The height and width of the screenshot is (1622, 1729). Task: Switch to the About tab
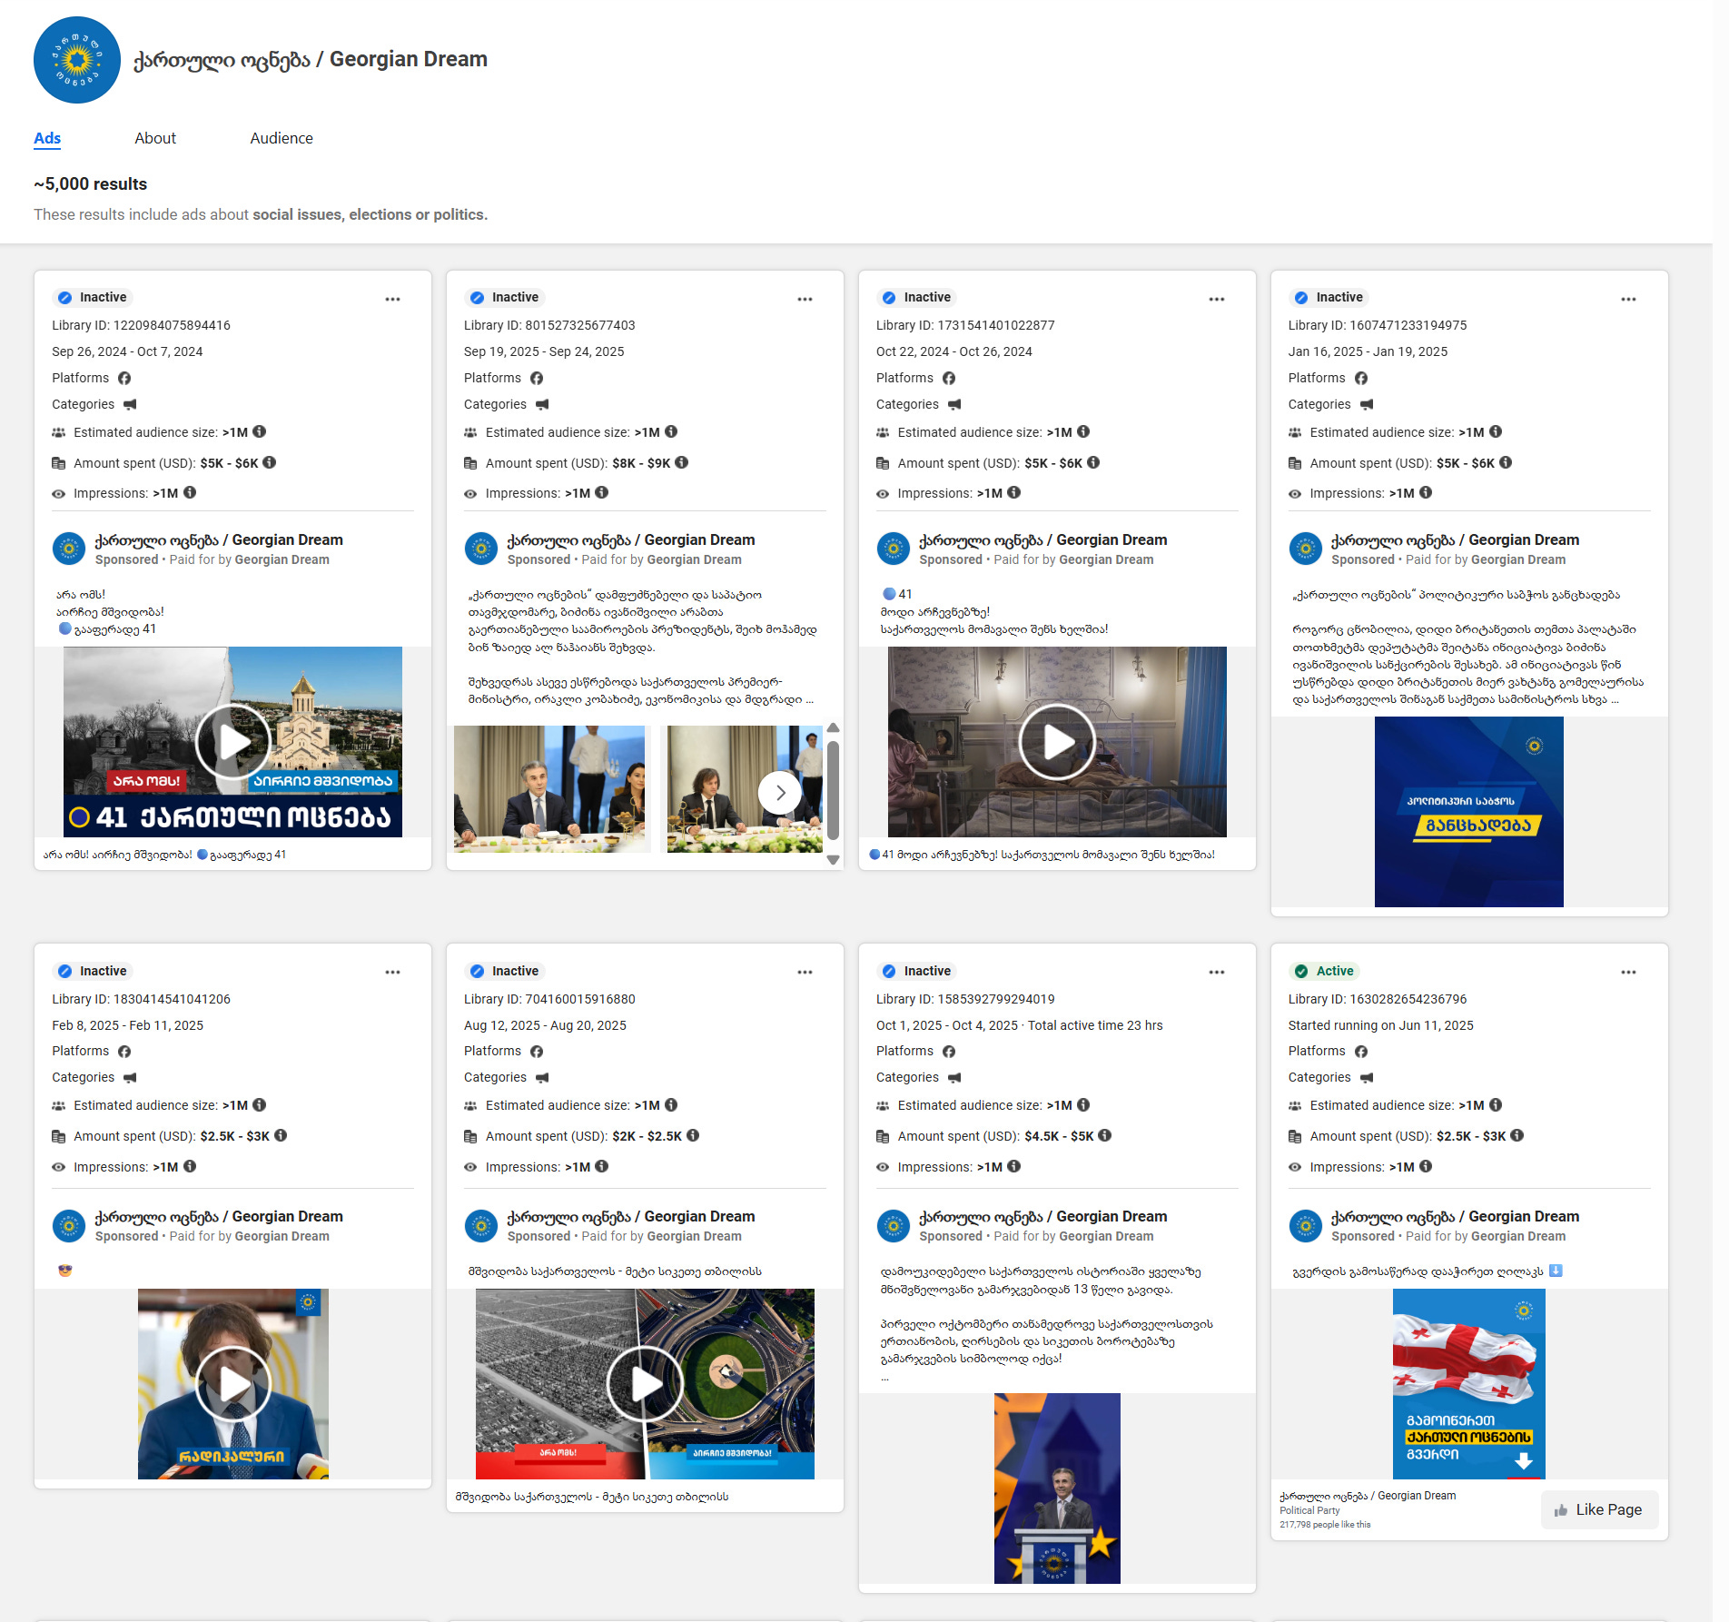pyautogui.click(x=155, y=138)
